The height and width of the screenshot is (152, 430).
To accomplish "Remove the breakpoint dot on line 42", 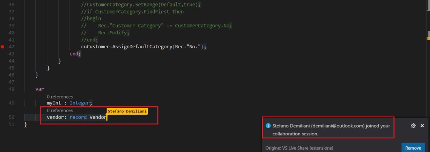I will [x=3, y=47].
